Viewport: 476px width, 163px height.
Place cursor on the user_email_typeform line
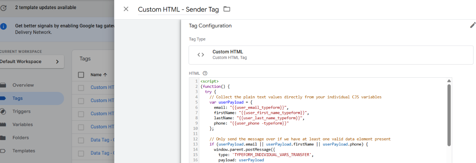click(251, 108)
